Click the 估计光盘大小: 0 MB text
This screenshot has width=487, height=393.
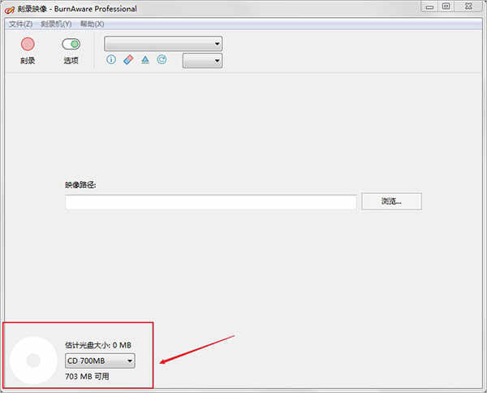pos(98,345)
